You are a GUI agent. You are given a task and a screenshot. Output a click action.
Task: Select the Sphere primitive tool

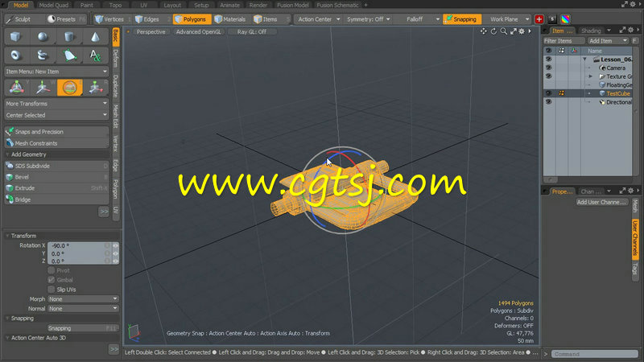[43, 37]
